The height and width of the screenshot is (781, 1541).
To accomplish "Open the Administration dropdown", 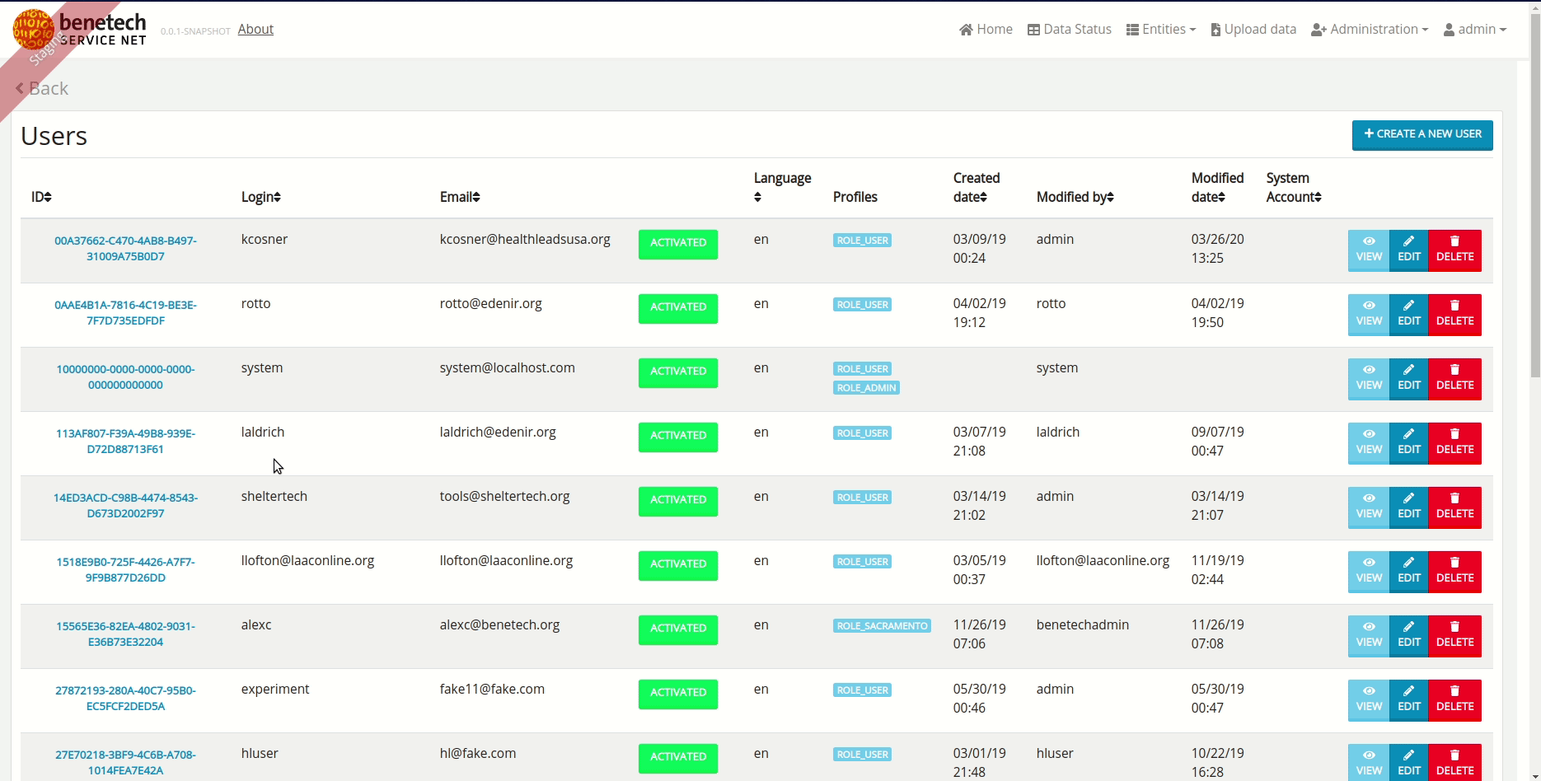I will pyautogui.click(x=1368, y=29).
